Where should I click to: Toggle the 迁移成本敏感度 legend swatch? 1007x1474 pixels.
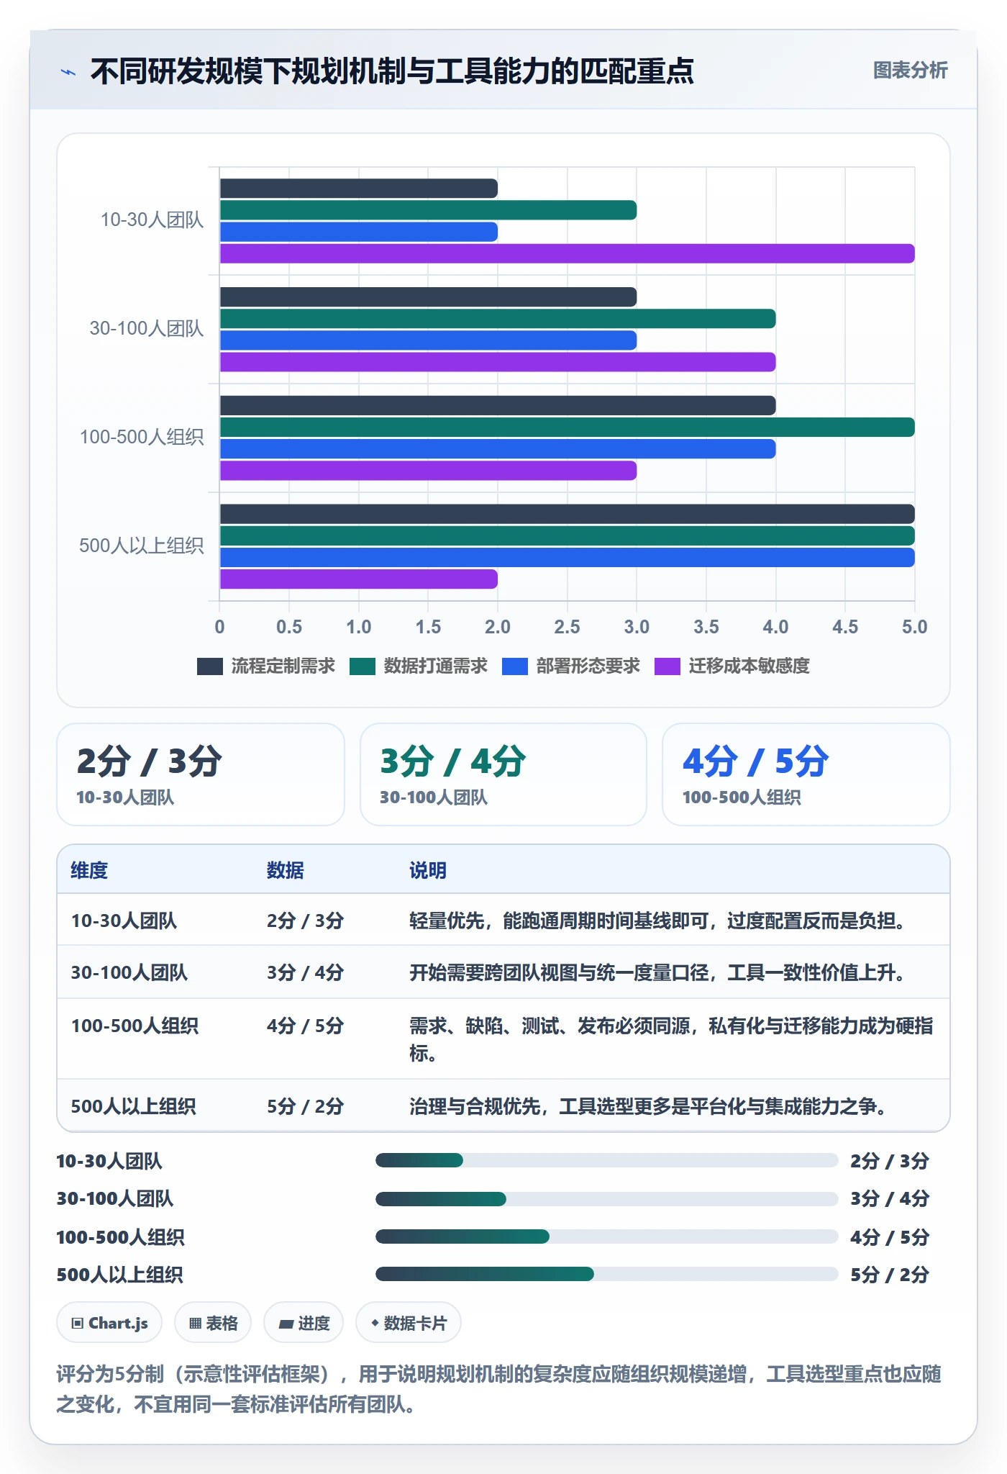point(667,666)
